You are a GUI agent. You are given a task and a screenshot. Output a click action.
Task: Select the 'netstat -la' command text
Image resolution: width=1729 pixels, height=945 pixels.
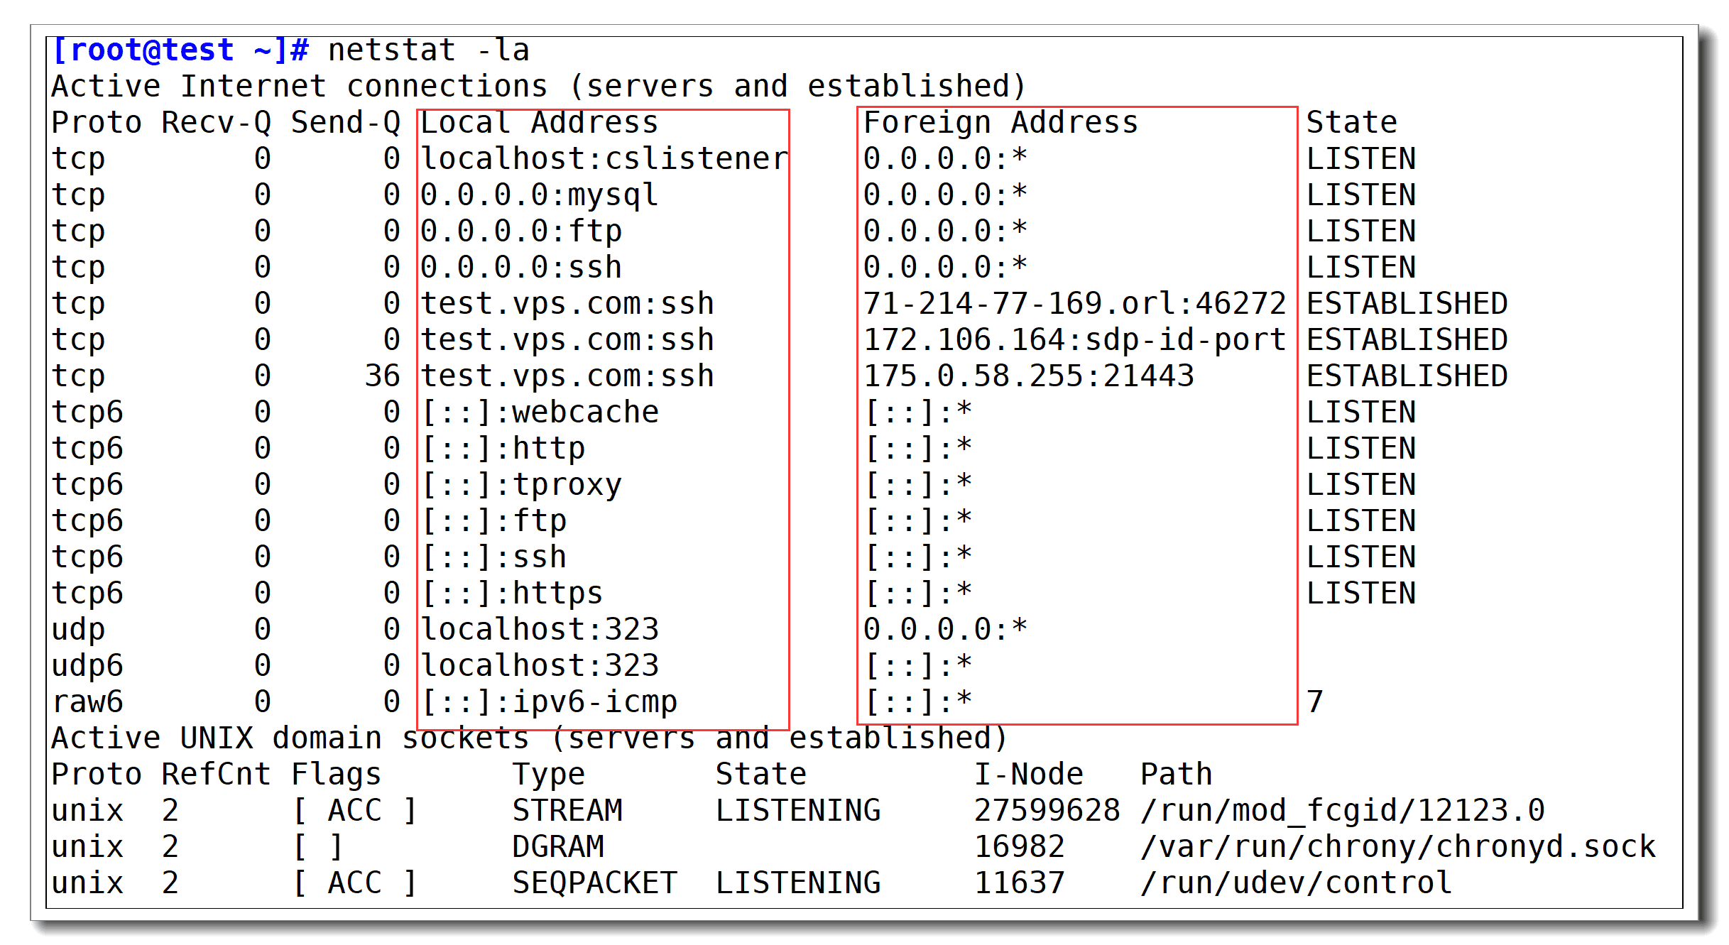[428, 50]
